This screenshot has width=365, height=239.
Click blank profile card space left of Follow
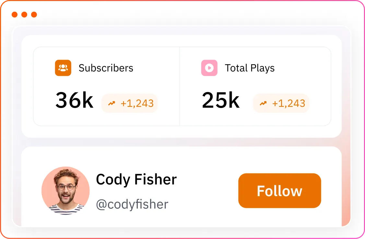[207, 191]
